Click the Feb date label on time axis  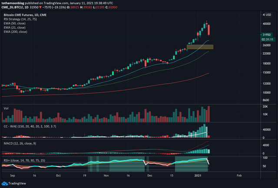[x=239, y=175]
